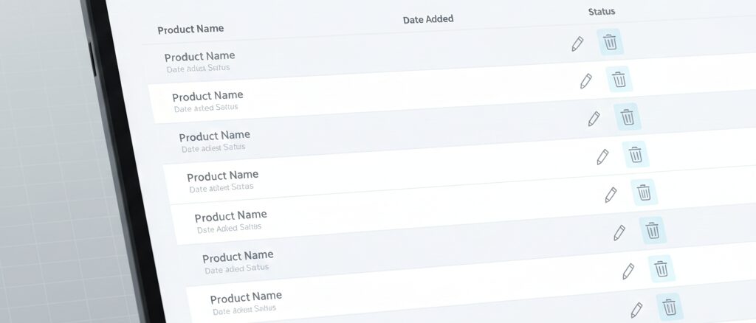Edit the fifth product row
The image size is (756, 323).
tap(611, 195)
